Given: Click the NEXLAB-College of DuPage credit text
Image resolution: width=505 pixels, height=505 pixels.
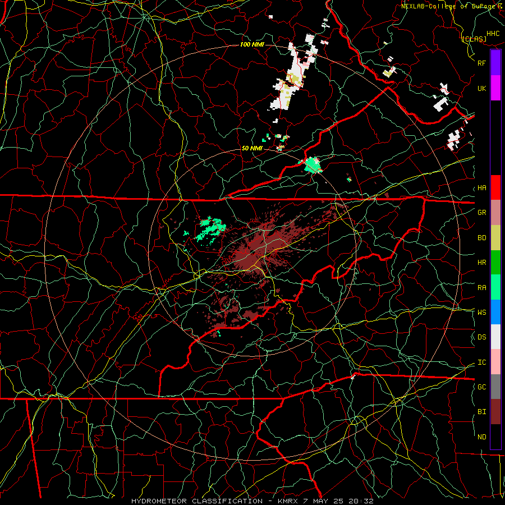Looking at the screenshot, I should point(451,6).
